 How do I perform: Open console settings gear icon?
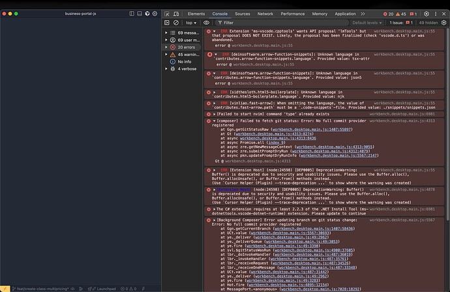point(443,23)
